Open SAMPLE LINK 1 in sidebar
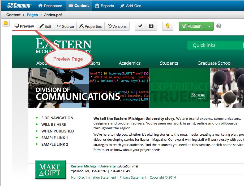This screenshot has height=186, width=244. [55, 138]
